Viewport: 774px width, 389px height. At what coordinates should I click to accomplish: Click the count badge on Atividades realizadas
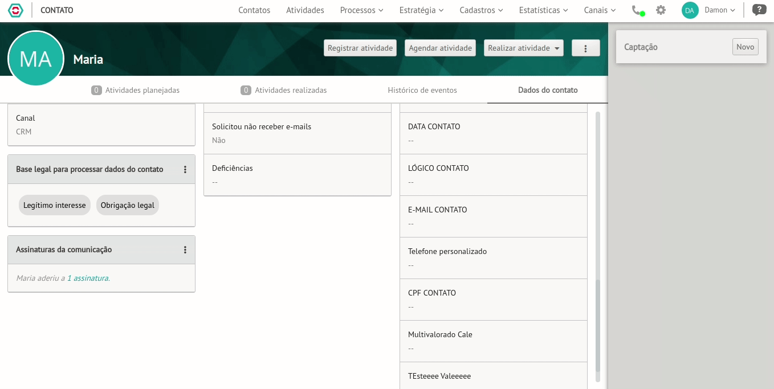tap(246, 90)
